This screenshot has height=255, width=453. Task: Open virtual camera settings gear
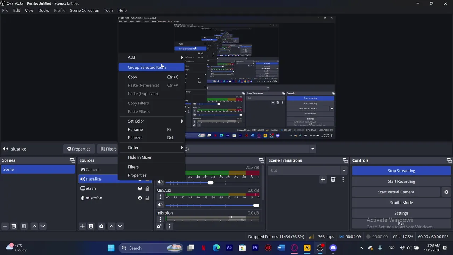[x=446, y=192]
